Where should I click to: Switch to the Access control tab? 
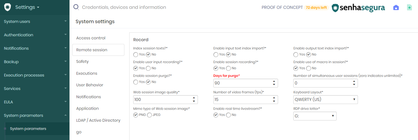pos(91,38)
